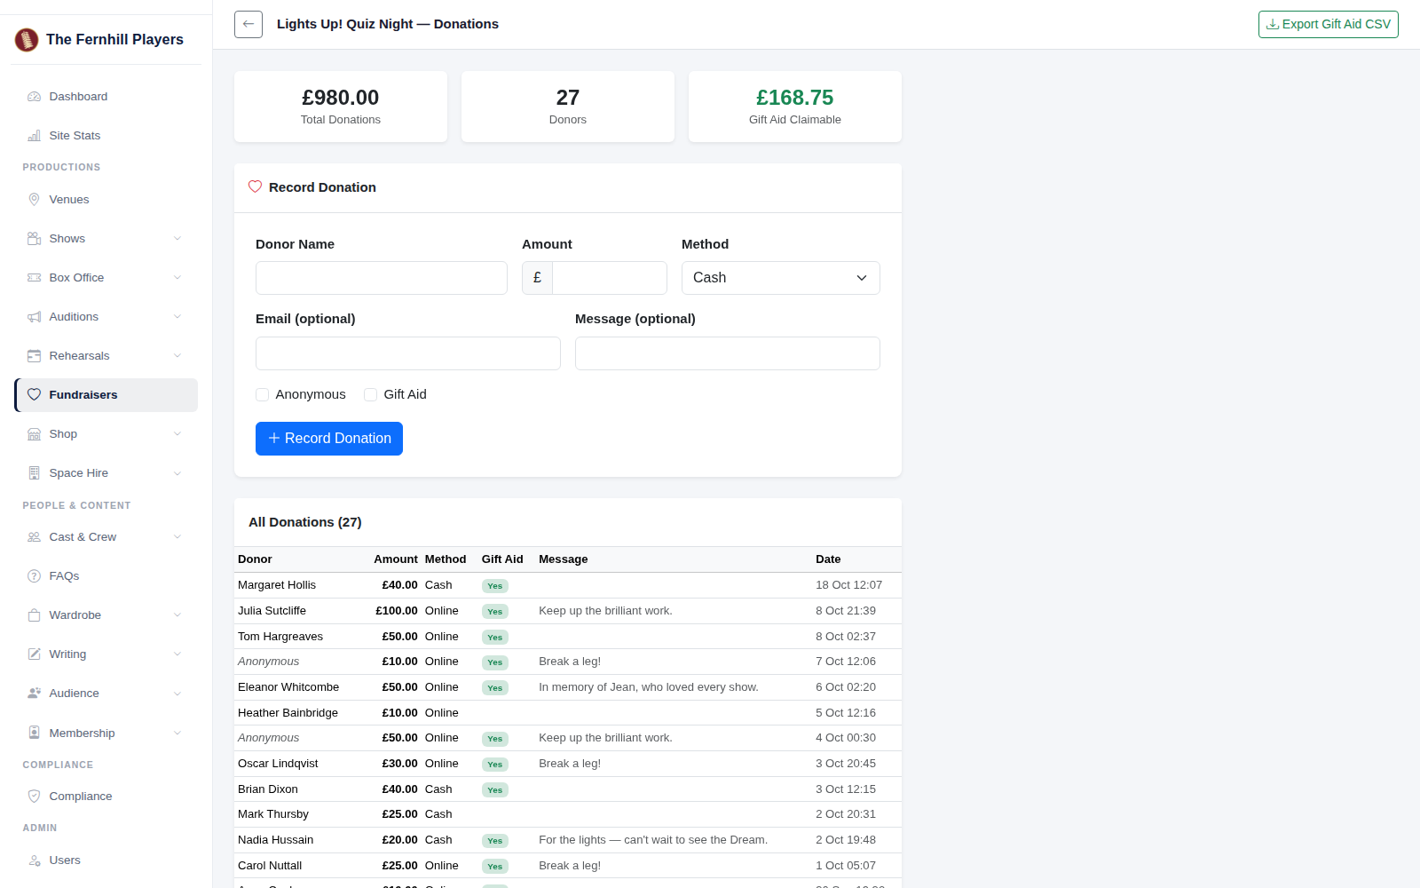This screenshot has width=1420, height=888.
Task: Tick the Anonymous checkbox
Action: (262, 394)
